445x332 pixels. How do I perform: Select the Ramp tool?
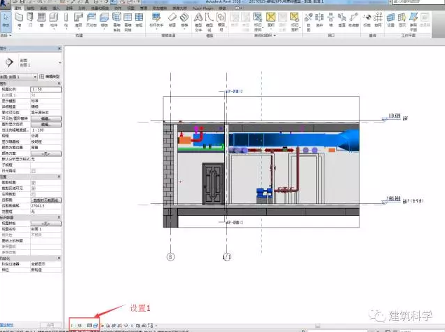[172, 20]
